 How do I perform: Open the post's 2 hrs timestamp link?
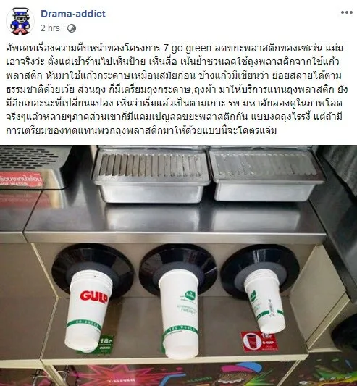point(50,28)
